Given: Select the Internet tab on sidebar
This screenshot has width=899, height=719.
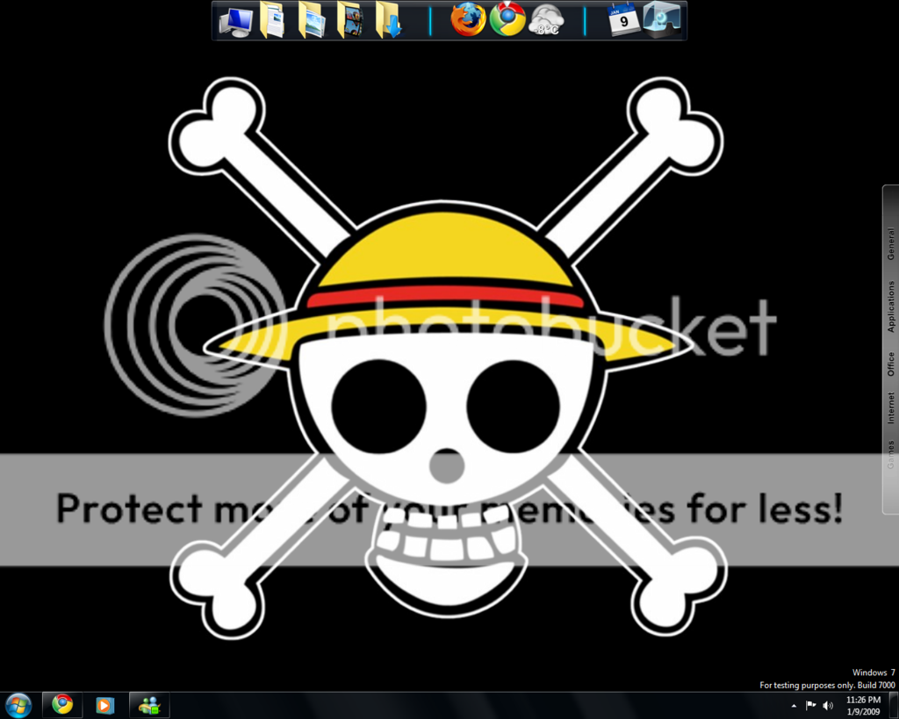Looking at the screenshot, I should click(x=891, y=408).
